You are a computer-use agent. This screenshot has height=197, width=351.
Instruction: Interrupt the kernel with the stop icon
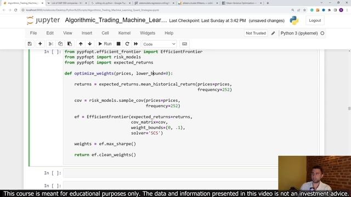tap(118, 44)
